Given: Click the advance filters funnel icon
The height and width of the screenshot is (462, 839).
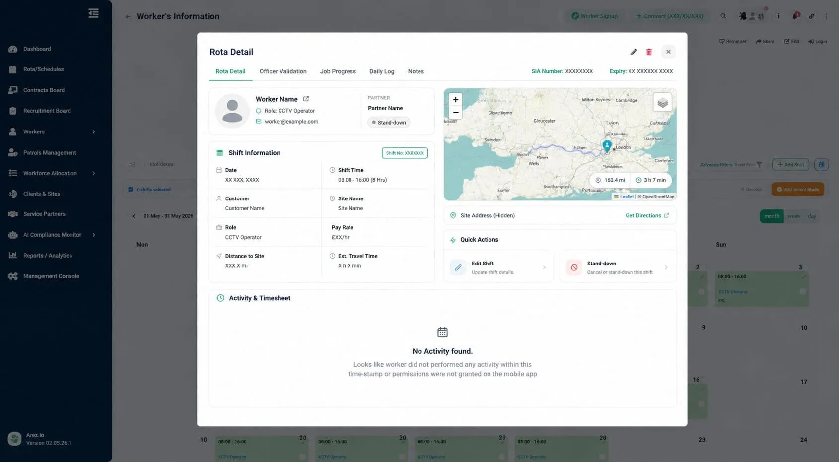Looking at the screenshot, I should (x=759, y=165).
